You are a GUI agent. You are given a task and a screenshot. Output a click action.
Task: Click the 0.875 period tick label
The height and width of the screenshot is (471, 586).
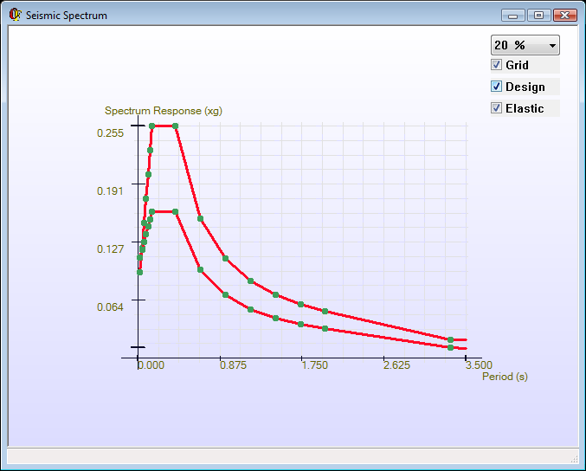coord(233,365)
